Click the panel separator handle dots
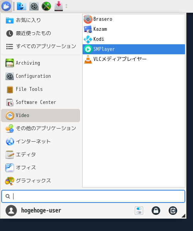The height and width of the screenshot is (231, 193). click(x=66, y=6)
